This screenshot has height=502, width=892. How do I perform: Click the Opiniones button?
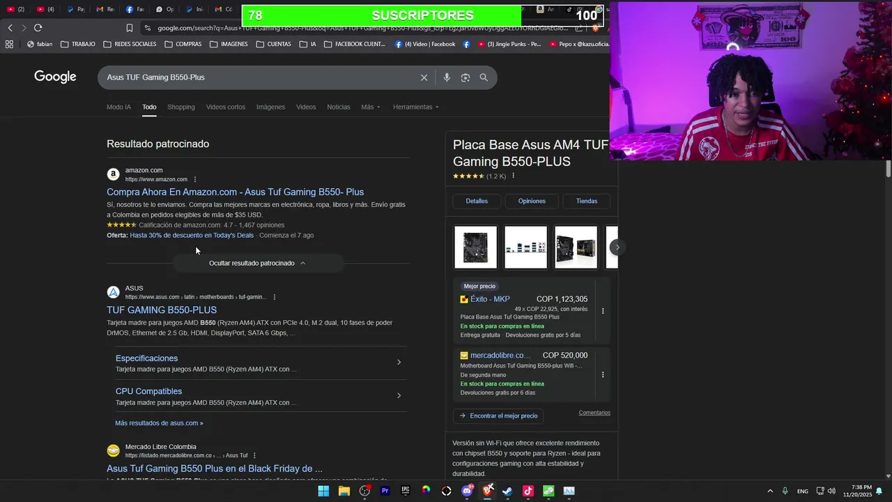pyautogui.click(x=532, y=201)
